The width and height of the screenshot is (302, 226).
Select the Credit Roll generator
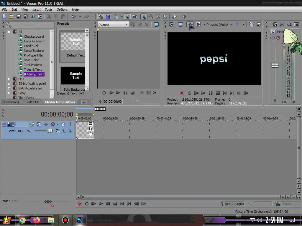[x=31, y=46]
